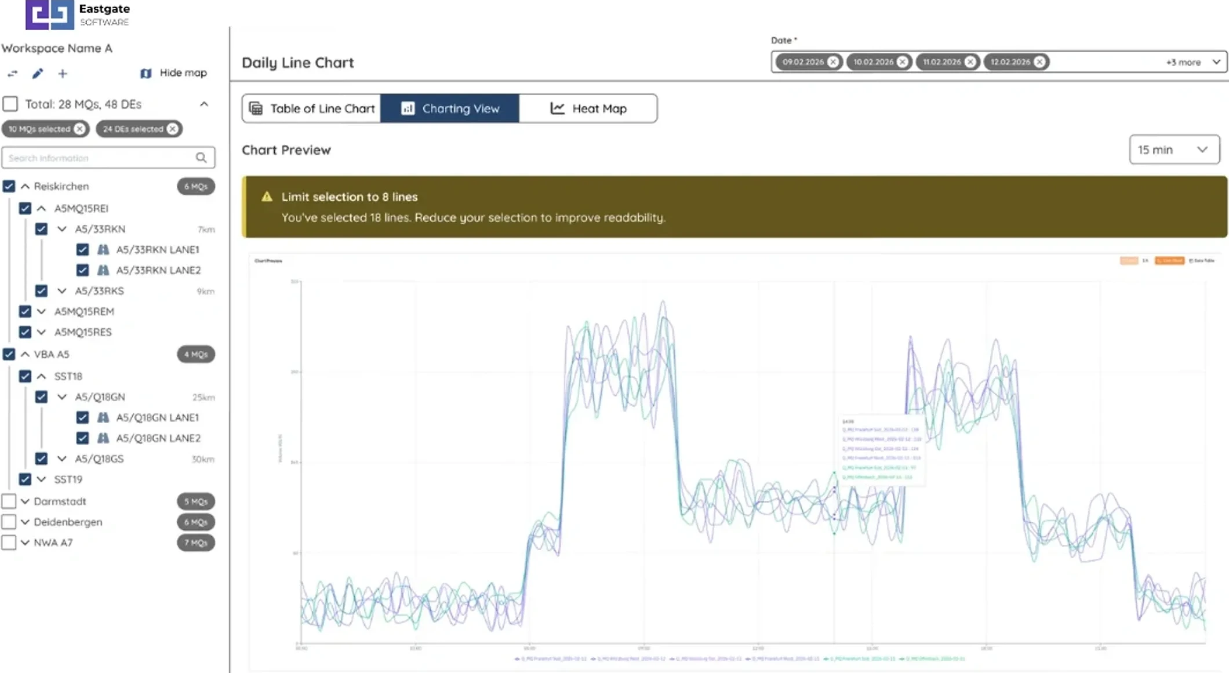This screenshot has width=1229, height=673.
Task: Switch to Charting View tab
Action: click(x=450, y=108)
